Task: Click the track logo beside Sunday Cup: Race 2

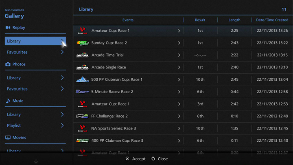Action: point(82,43)
